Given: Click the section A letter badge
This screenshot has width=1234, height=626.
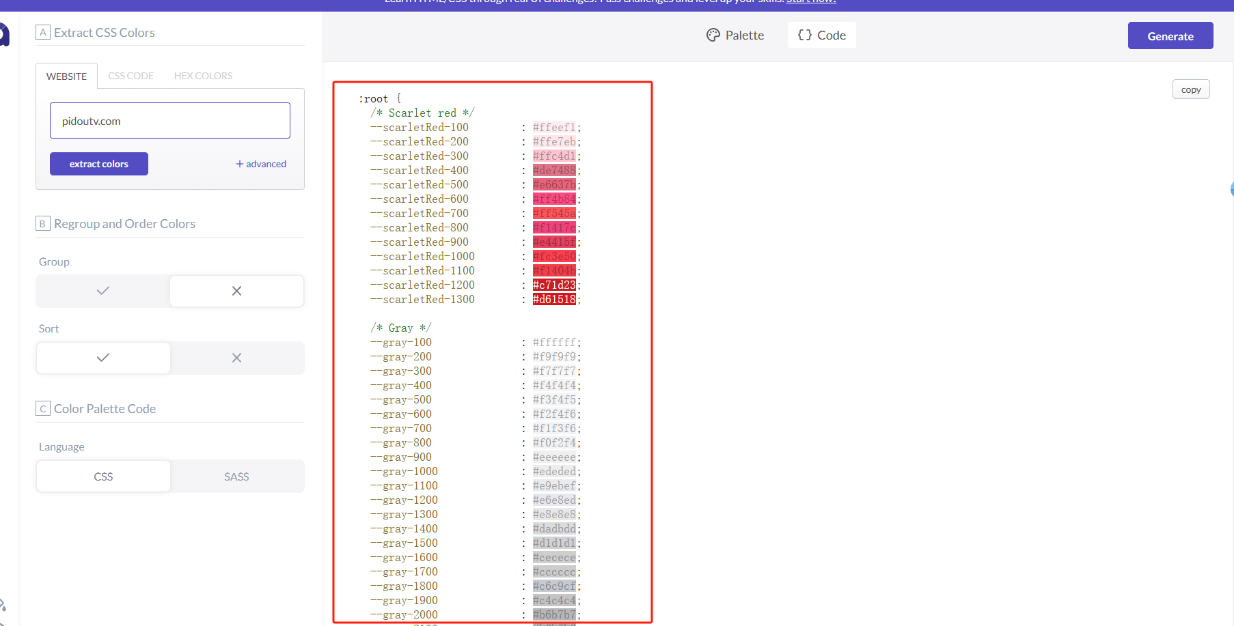Looking at the screenshot, I should coord(43,32).
